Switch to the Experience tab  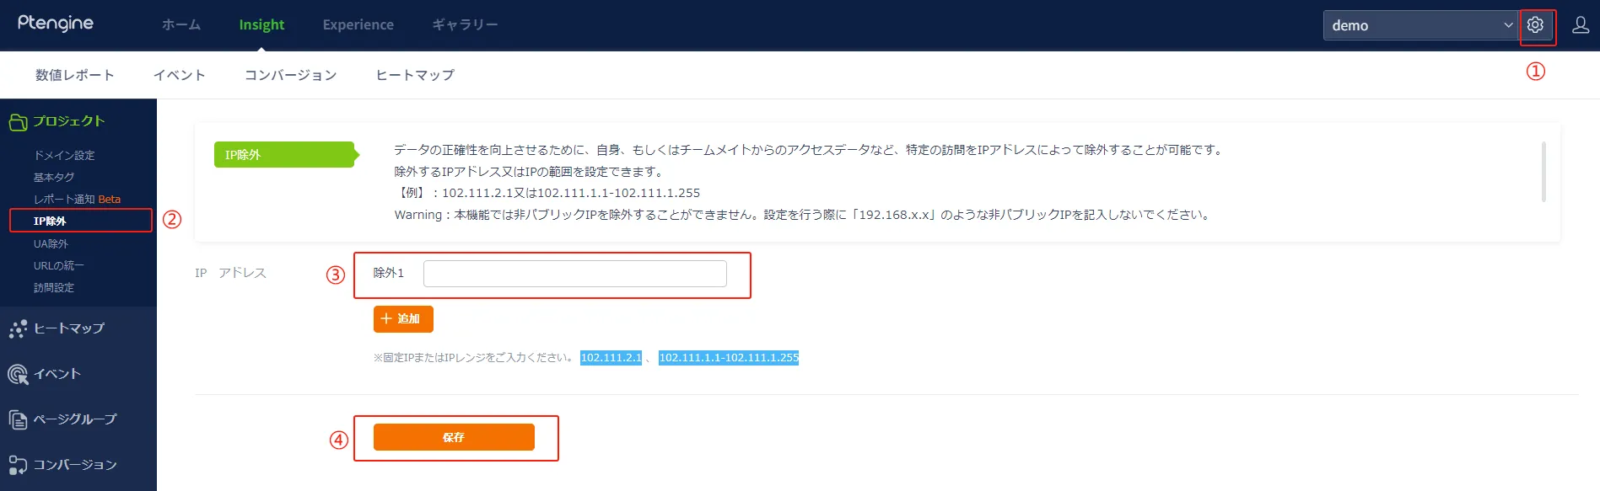point(358,25)
